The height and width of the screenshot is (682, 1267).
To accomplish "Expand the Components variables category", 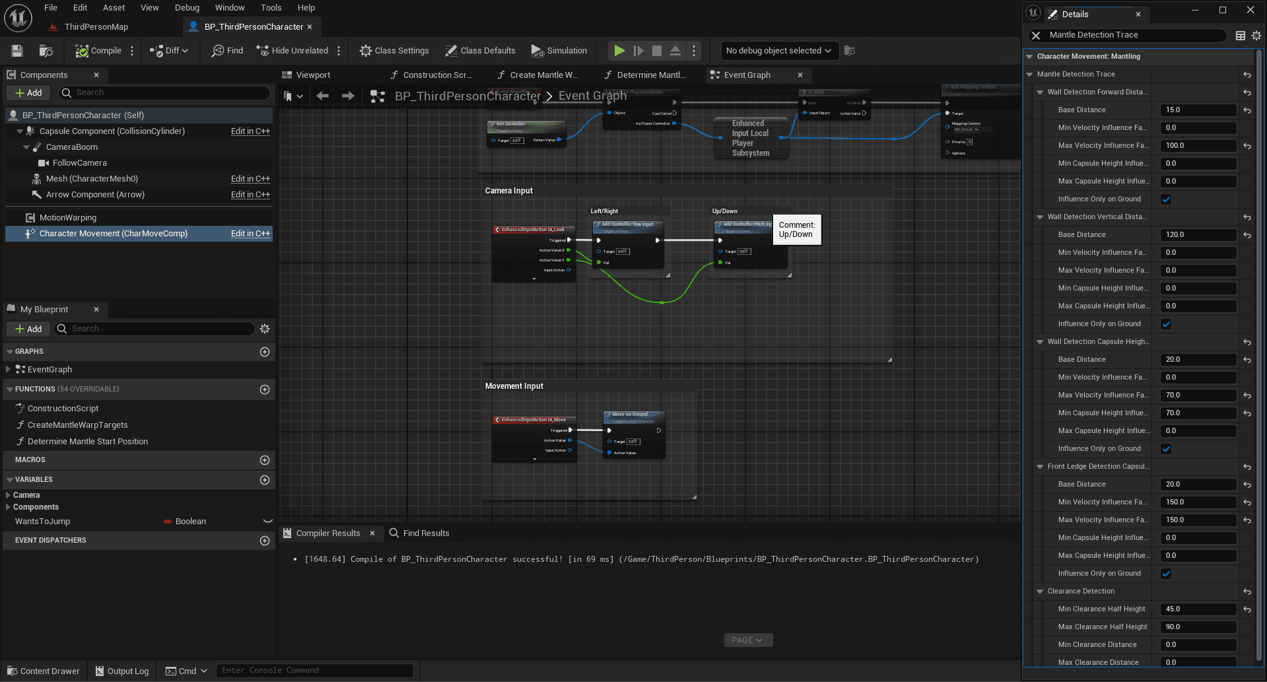I will click(x=8, y=507).
